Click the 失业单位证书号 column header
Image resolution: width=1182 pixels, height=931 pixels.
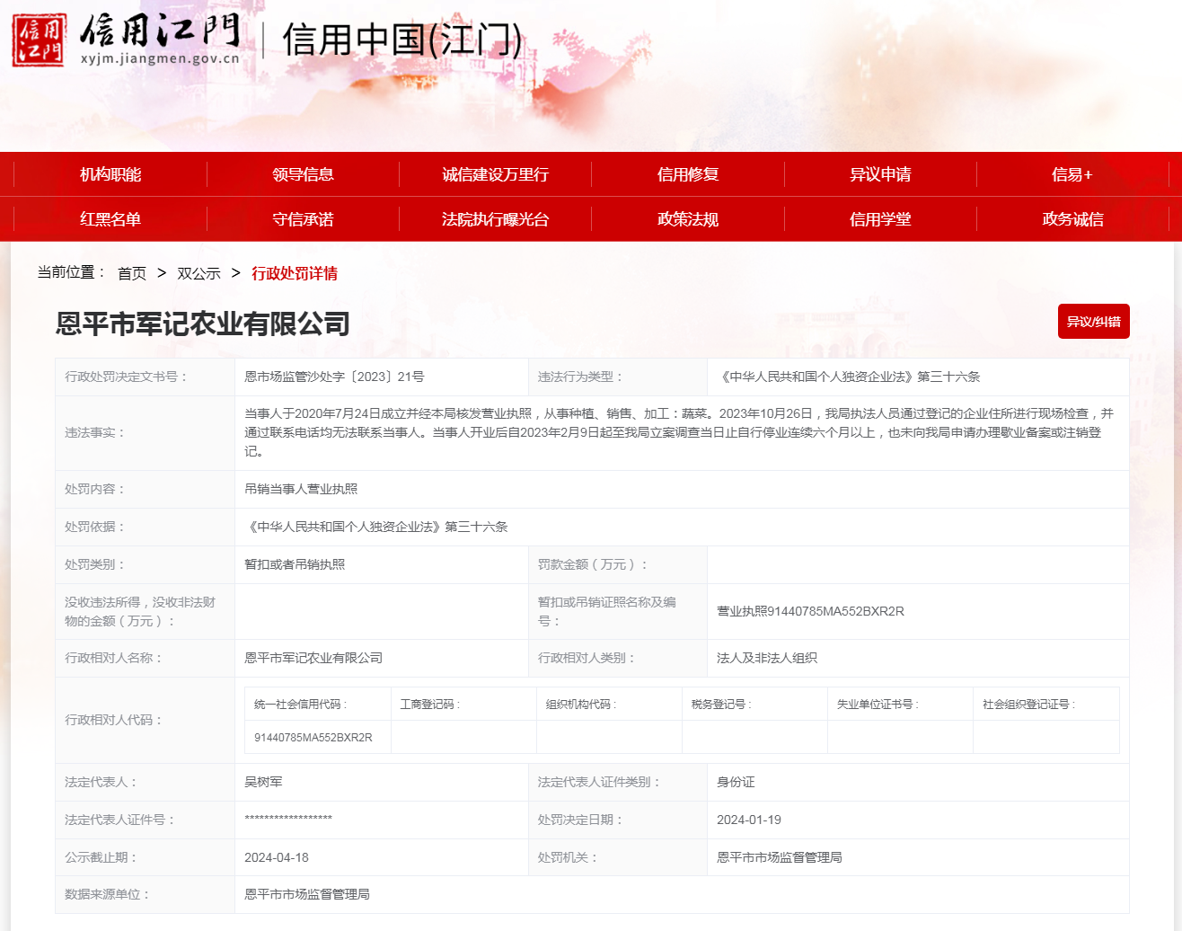pyautogui.click(x=878, y=705)
